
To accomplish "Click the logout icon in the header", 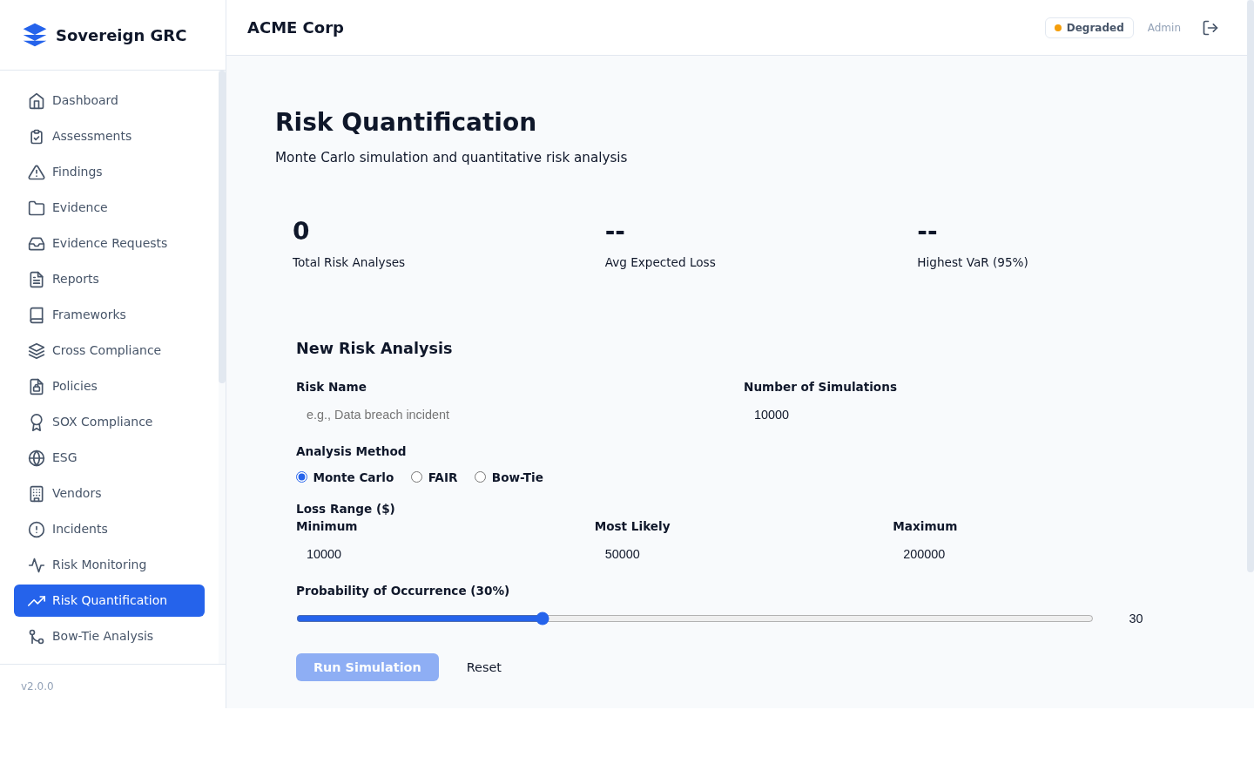I will [x=1210, y=27].
